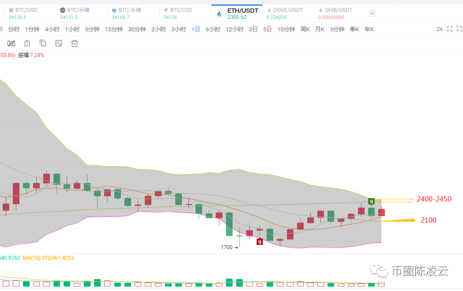This screenshot has width=463, height=291.
Task: Select the 月K monthly timeframe
Action: (320, 29)
